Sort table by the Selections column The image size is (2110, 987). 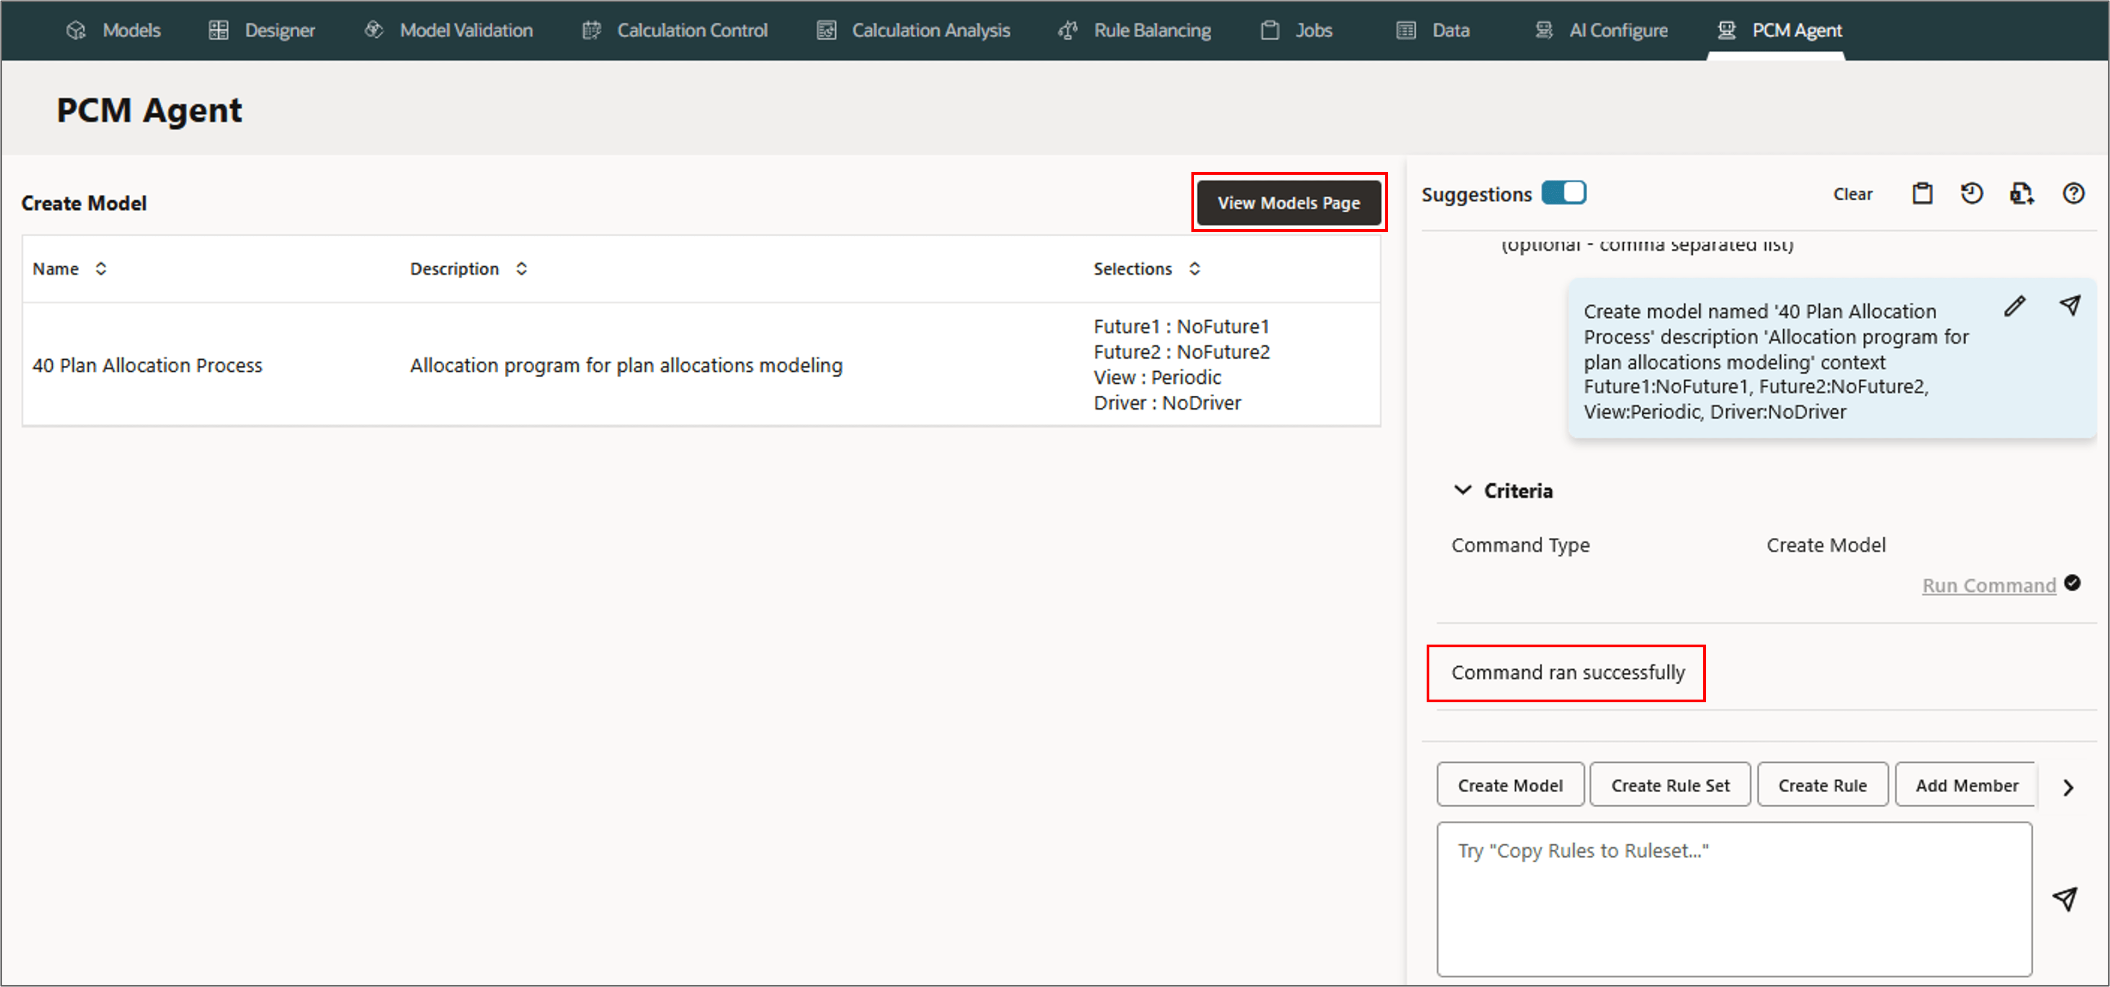pyautogui.click(x=1194, y=268)
